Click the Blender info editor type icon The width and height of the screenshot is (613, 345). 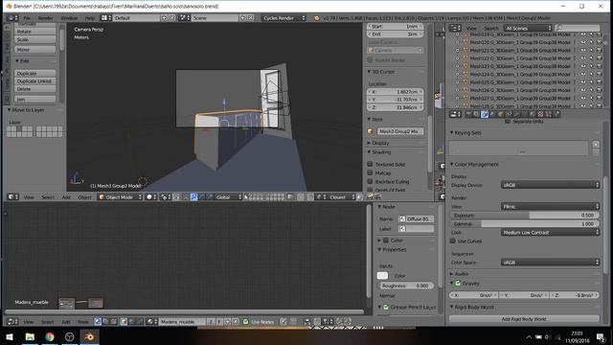pos(11,18)
